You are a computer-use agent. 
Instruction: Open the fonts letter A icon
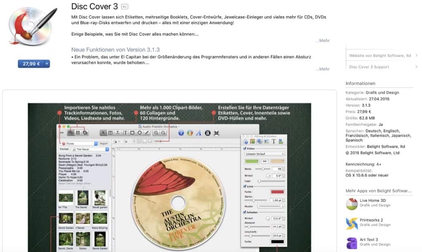pos(199,133)
